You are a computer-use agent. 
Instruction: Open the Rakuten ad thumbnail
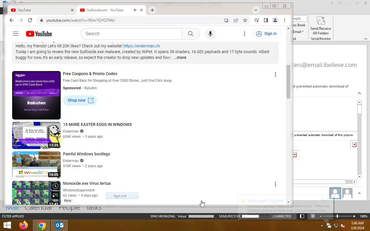click(36, 95)
